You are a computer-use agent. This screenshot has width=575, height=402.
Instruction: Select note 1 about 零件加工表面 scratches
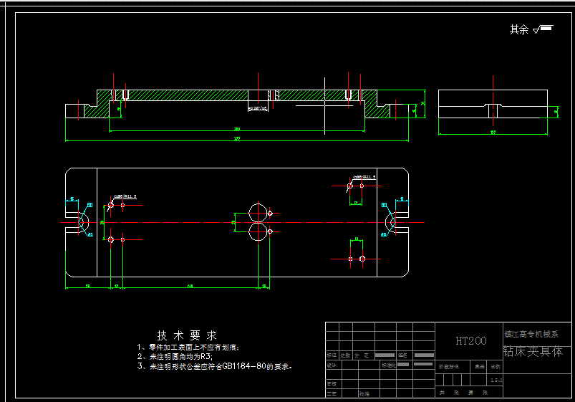click(188, 348)
